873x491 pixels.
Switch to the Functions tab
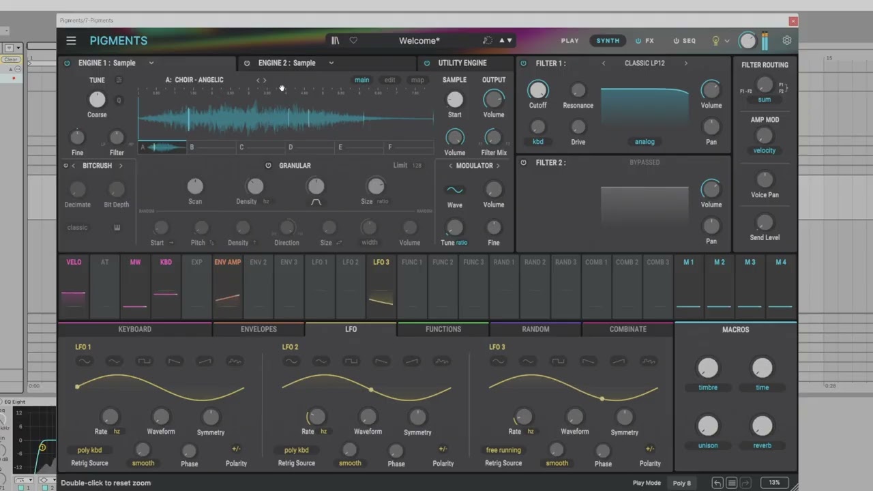pyautogui.click(x=443, y=329)
